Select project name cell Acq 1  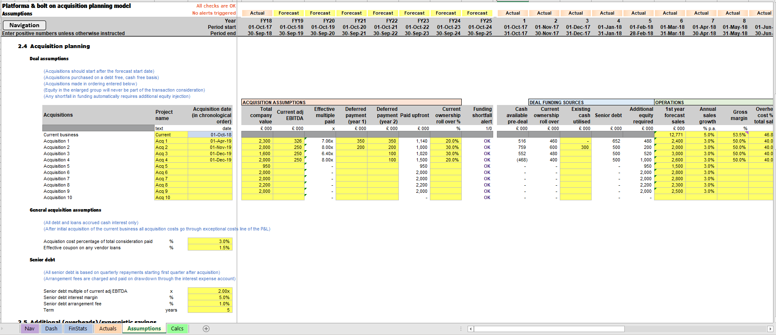click(x=171, y=141)
